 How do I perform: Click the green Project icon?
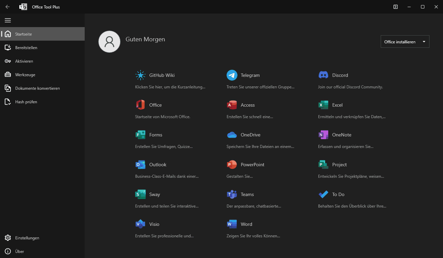tap(323, 165)
